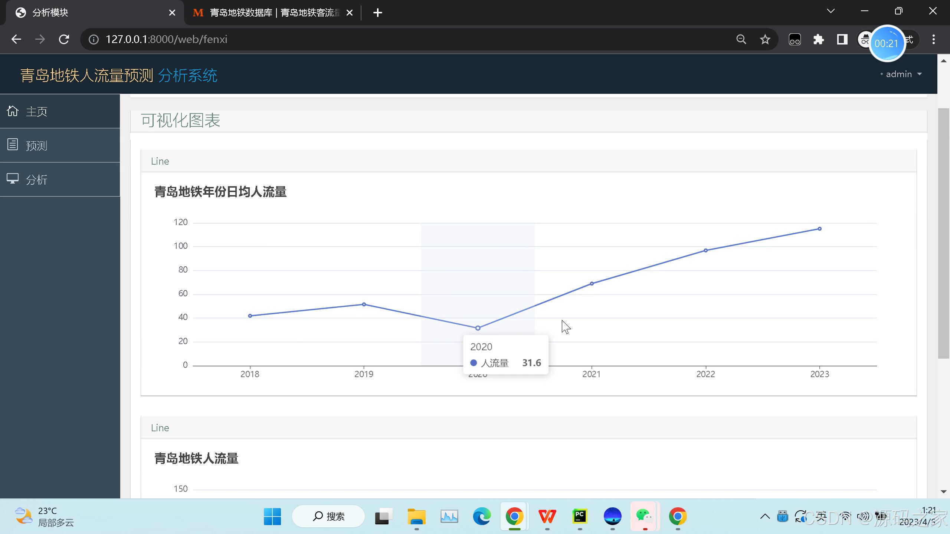Click the 2023 data point on the chart

pyautogui.click(x=819, y=229)
